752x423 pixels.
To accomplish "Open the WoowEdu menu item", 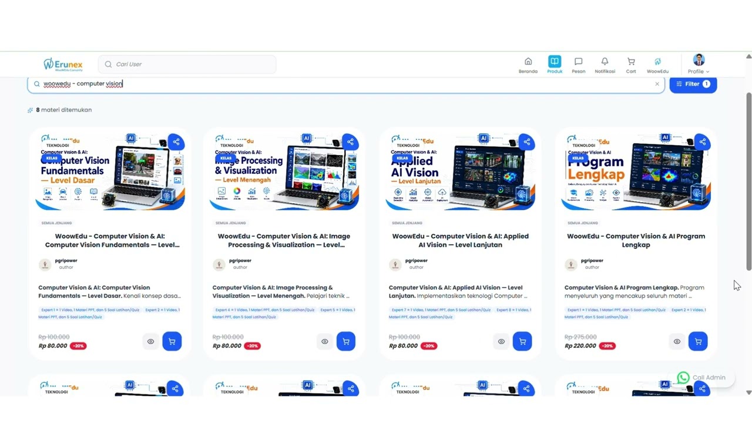I will tap(657, 65).
